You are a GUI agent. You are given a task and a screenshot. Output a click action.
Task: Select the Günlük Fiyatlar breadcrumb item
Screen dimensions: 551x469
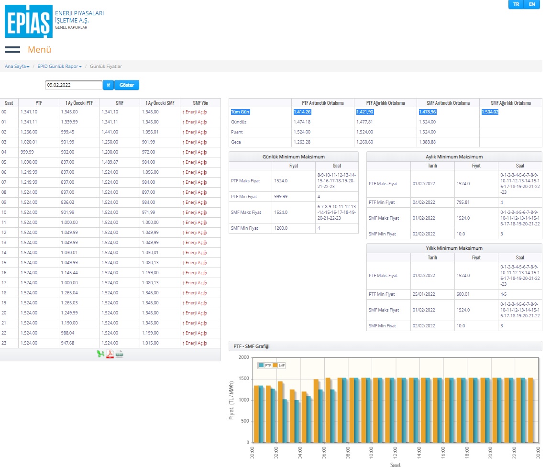click(x=106, y=67)
